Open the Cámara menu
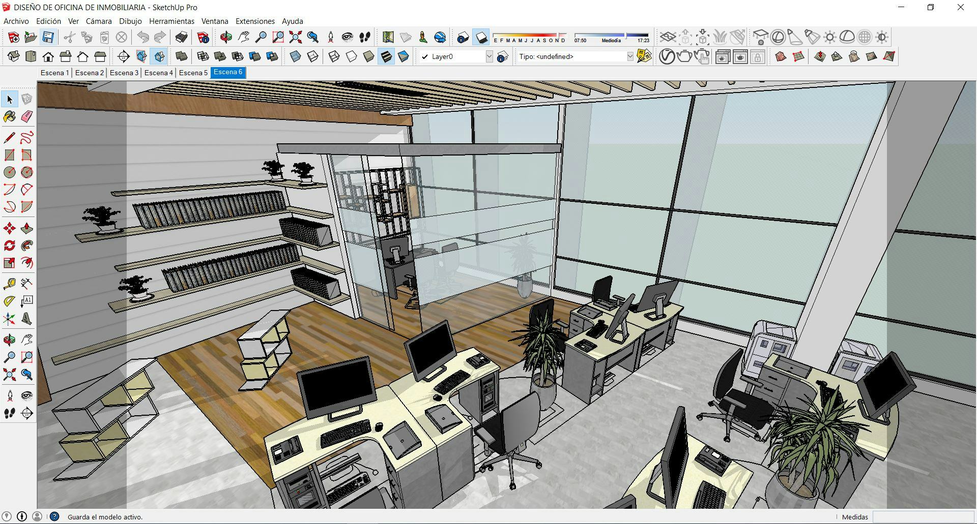 [x=99, y=21]
